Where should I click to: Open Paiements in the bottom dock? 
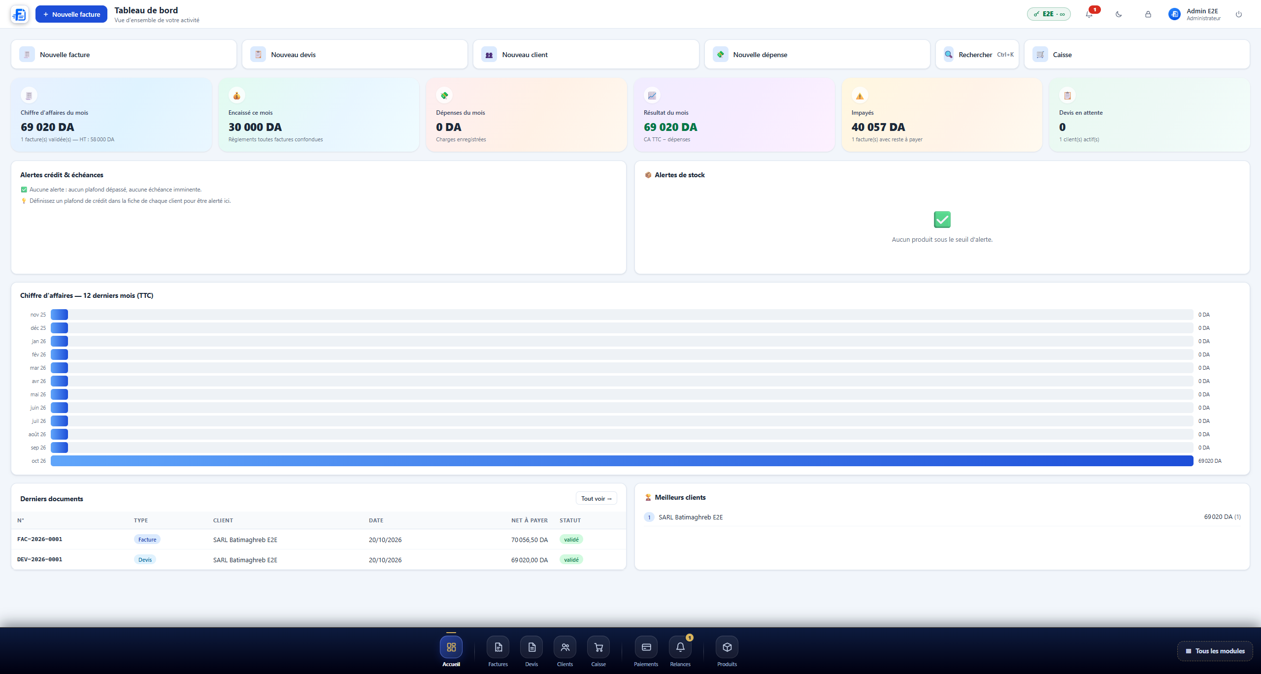coord(646,651)
